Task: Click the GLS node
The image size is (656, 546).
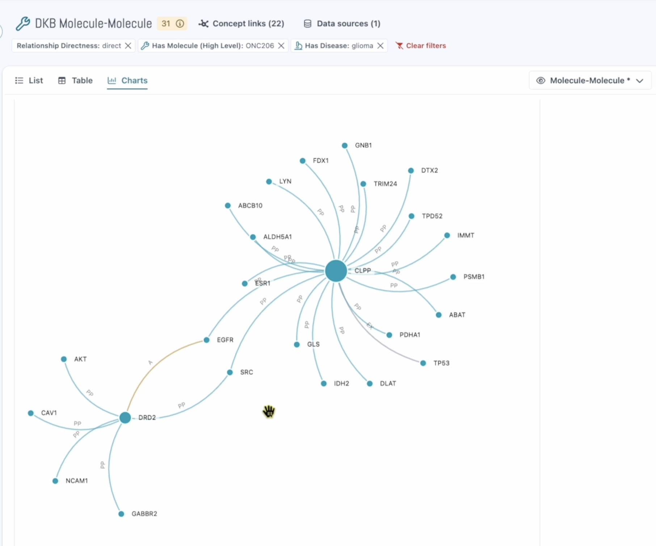Action: click(297, 345)
